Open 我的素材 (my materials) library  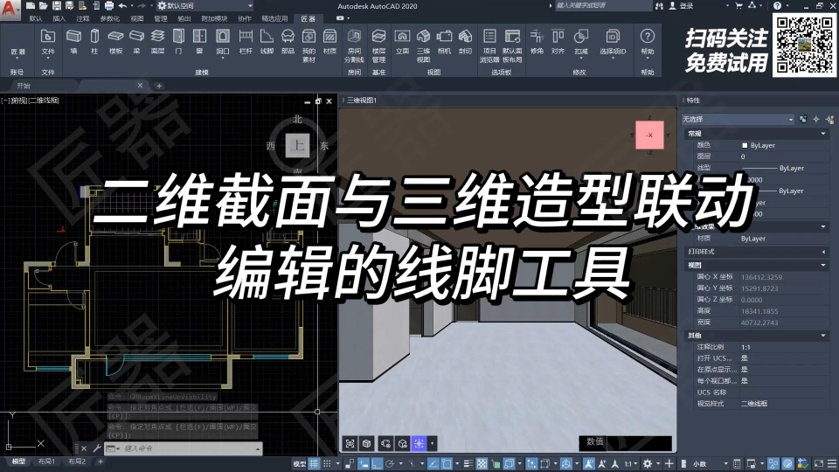(309, 45)
